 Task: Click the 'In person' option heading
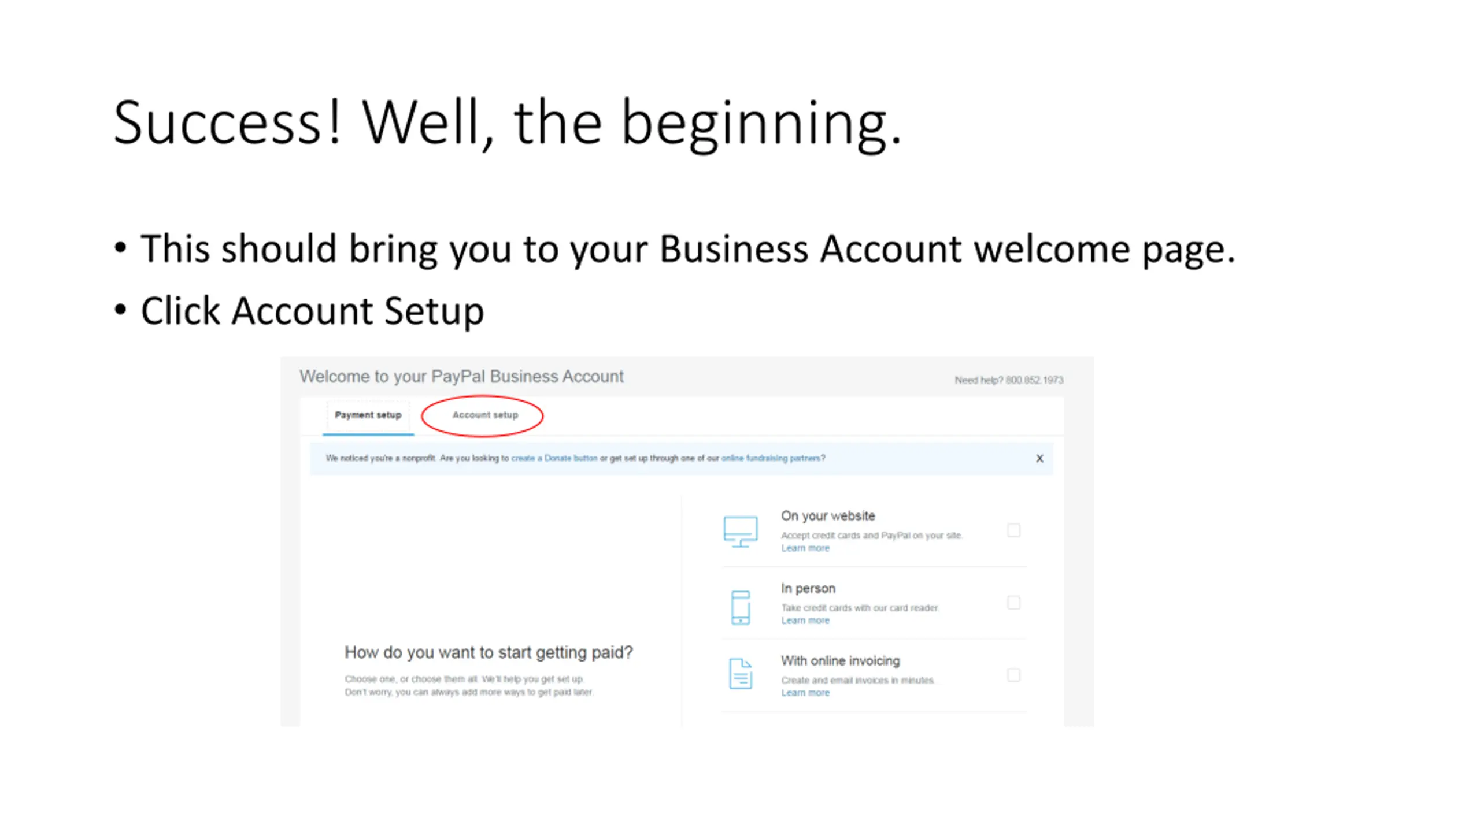tap(808, 588)
